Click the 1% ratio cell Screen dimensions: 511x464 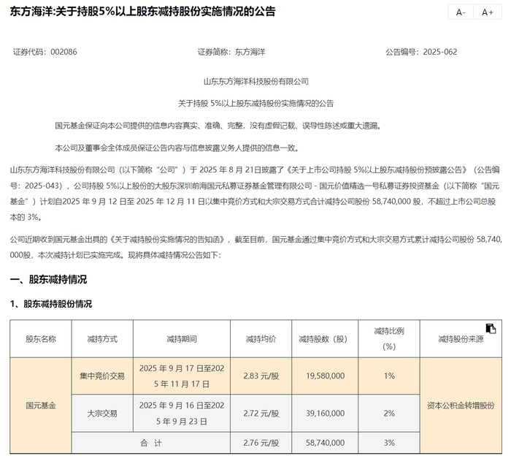tap(389, 376)
